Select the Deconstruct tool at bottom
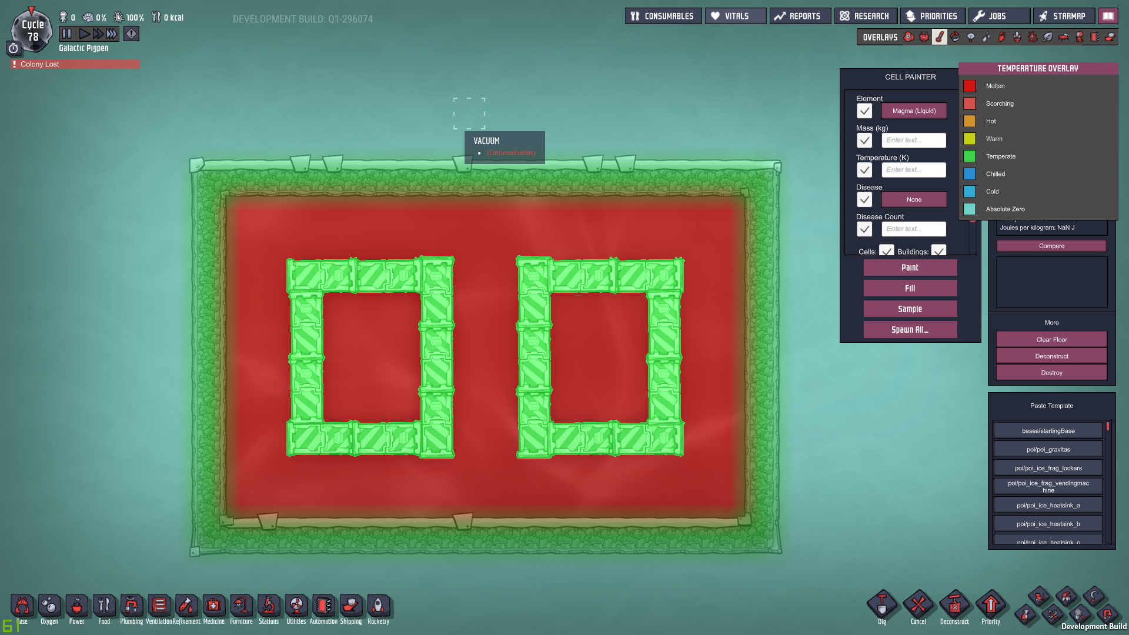This screenshot has height=635, width=1129. 954,605
